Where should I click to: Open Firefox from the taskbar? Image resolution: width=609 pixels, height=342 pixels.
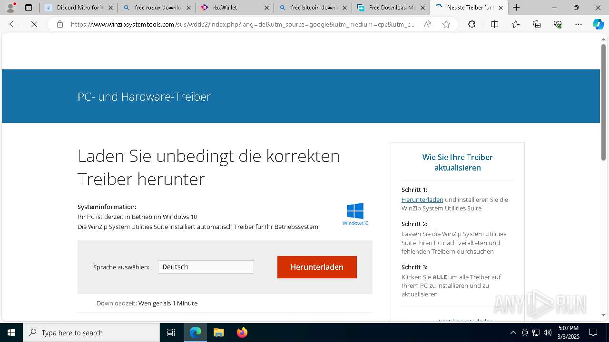tap(242, 332)
